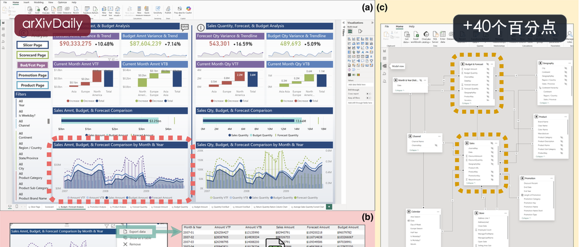Click Add data fields here well
Image resolution: width=581 pixels, height=247 pixels.
[x=360, y=84]
